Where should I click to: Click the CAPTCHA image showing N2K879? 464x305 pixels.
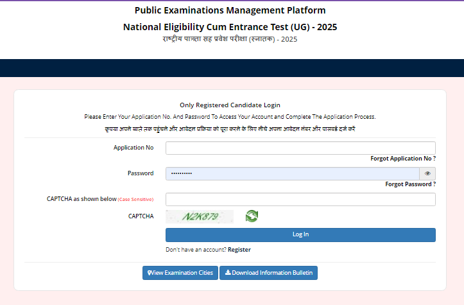point(200,216)
